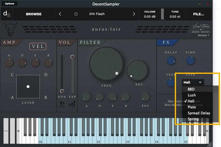Open the BROWSE panel
Viewport: 221px width, 147px height.
click(34, 14)
